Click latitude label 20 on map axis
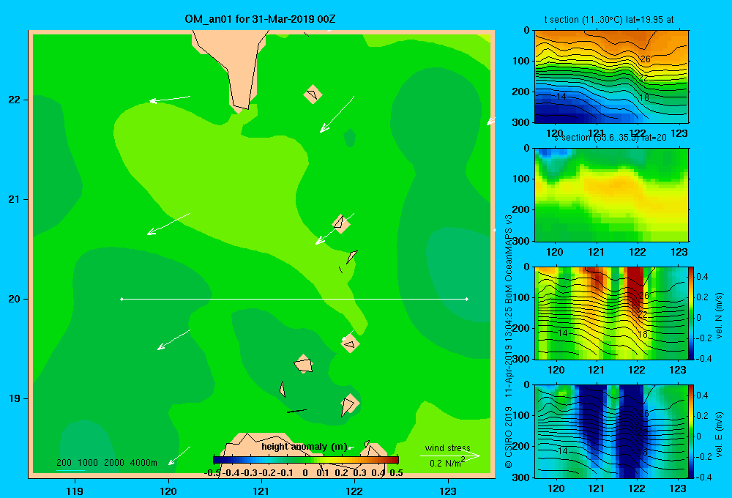732x498 pixels. coord(15,299)
